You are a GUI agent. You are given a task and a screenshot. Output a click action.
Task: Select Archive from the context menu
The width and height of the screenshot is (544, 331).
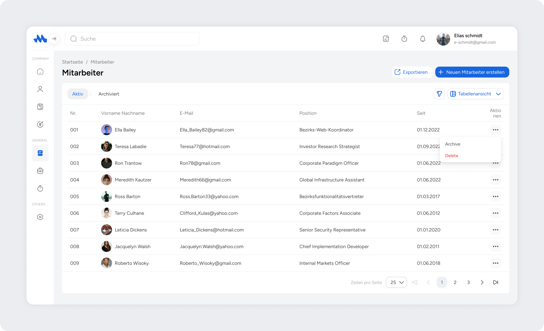pos(453,144)
